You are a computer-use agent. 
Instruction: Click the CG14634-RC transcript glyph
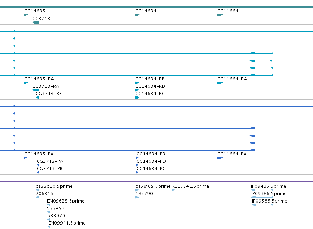tap(137, 97)
